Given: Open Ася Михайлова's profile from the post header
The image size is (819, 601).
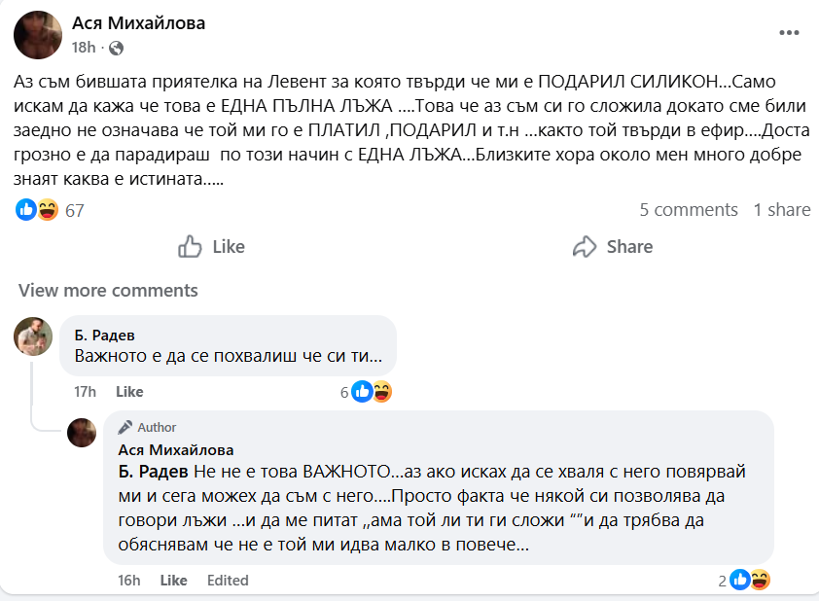Looking at the screenshot, I should point(137,21).
